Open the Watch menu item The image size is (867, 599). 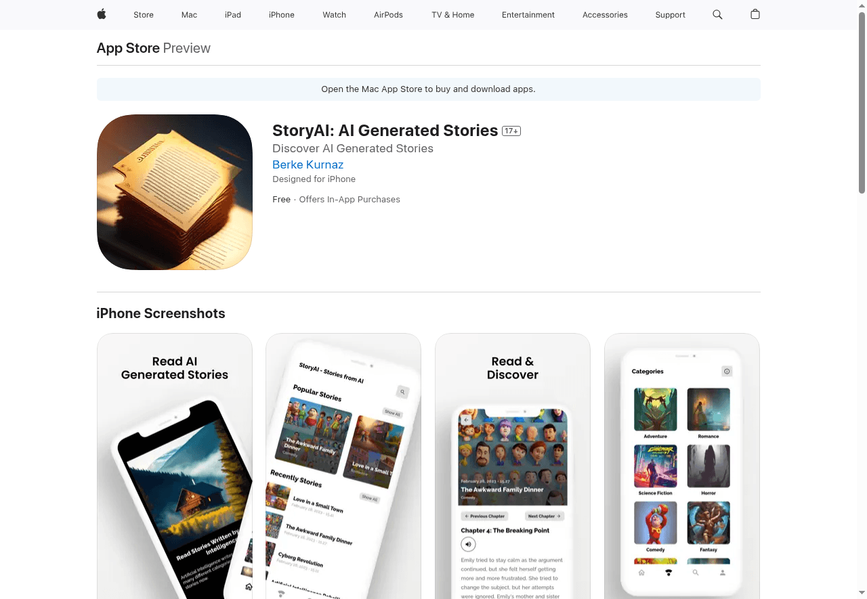click(335, 15)
